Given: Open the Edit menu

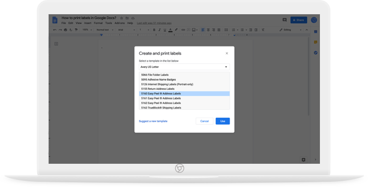Looking at the screenshot, I should (70, 23).
